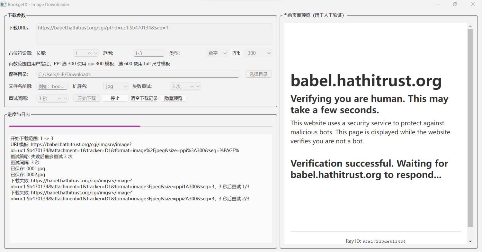Click the BookgetX app icon in title bar

4,4
